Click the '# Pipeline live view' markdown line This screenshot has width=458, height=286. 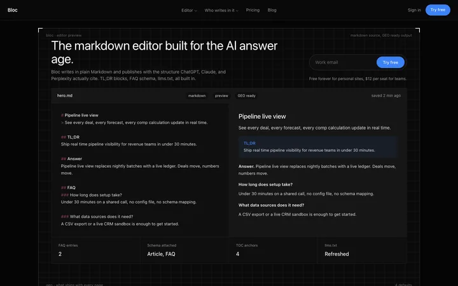coord(80,115)
